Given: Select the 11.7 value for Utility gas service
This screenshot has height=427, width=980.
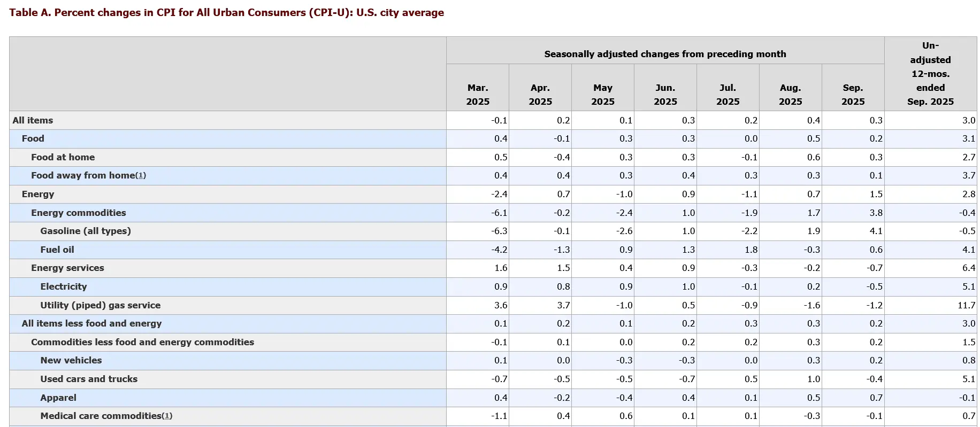Looking at the screenshot, I should click(966, 305).
